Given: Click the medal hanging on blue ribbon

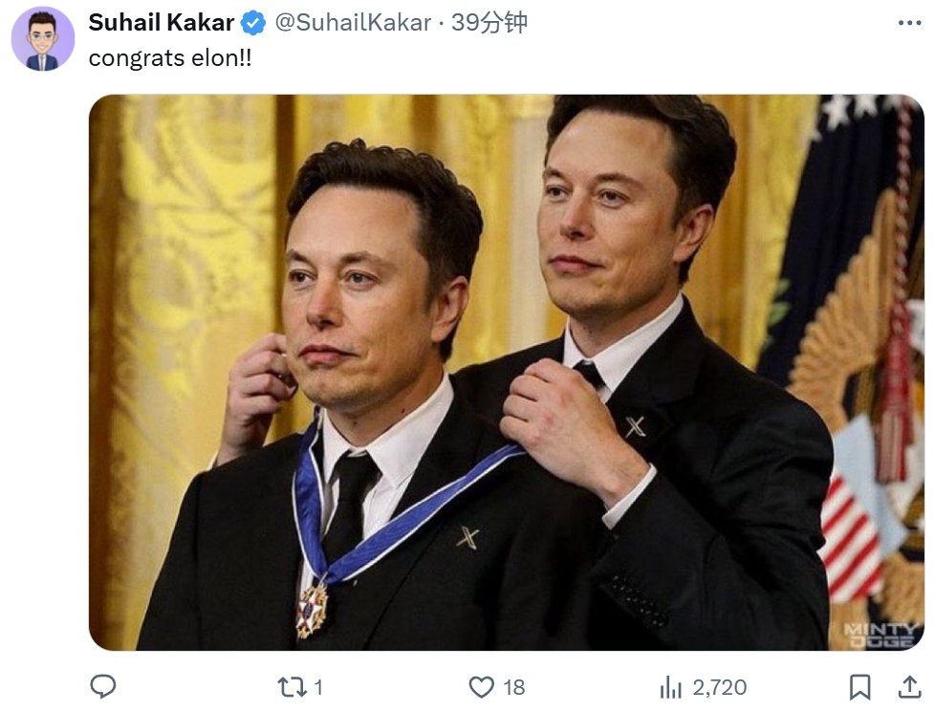Looking at the screenshot, I should point(312,609).
